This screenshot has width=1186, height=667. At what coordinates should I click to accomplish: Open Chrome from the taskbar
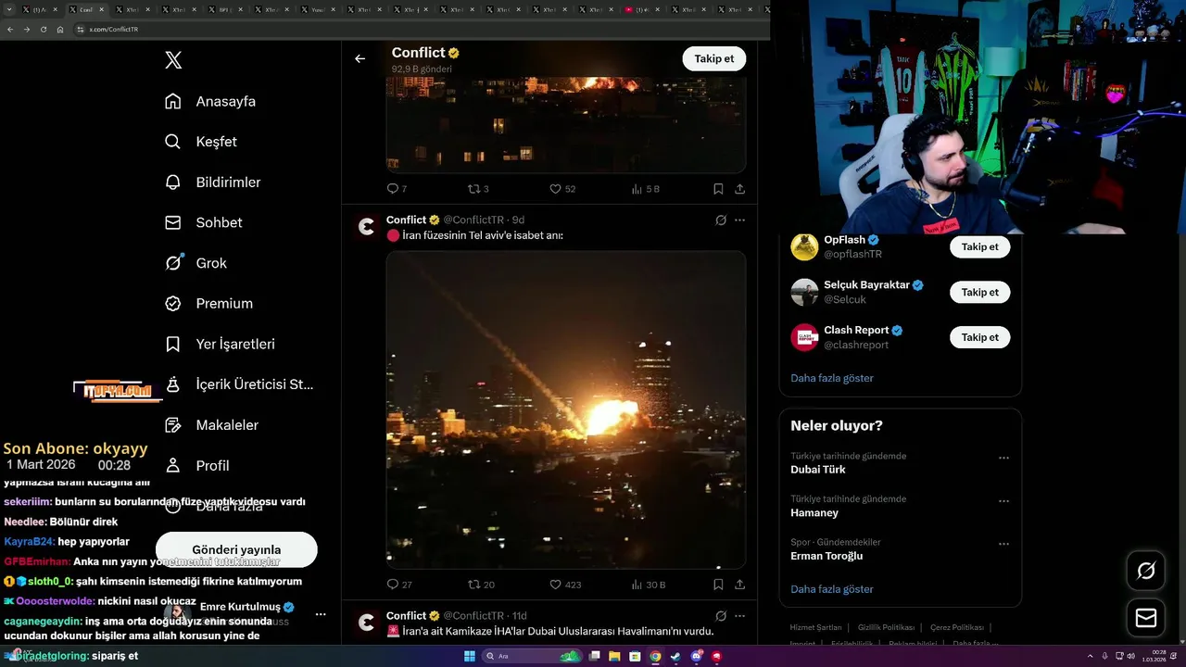point(655,656)
